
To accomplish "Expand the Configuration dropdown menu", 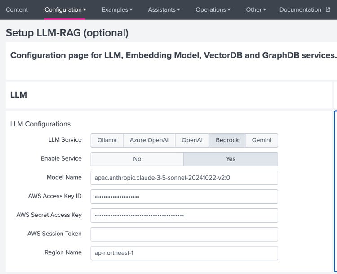I will tap(65, 9).
